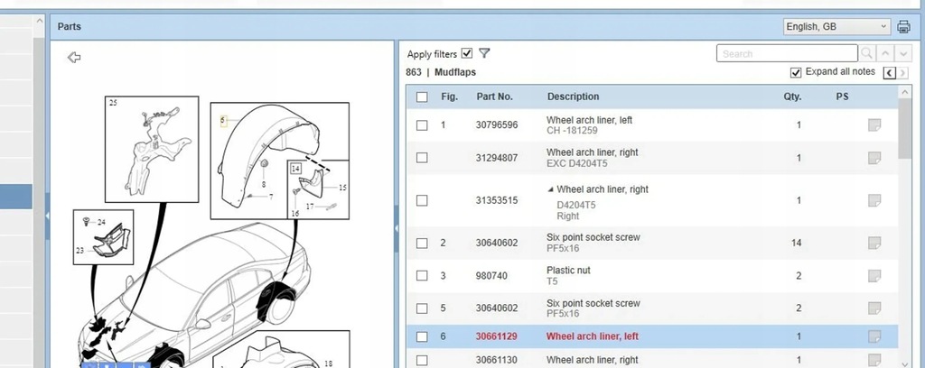Open note icon for screw row quantity 14
Screen dimensions: 925x368
point(874,243)
